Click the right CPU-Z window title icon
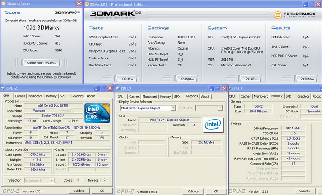 click(230, 88)
